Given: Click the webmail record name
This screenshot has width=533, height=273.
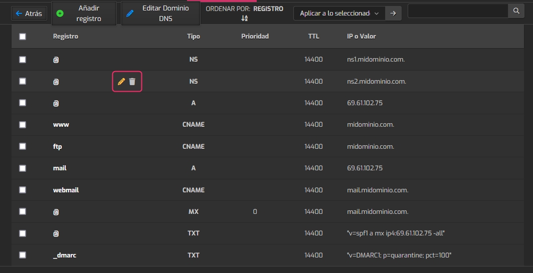Looking at the screenshot, I should tap(66, 190).
